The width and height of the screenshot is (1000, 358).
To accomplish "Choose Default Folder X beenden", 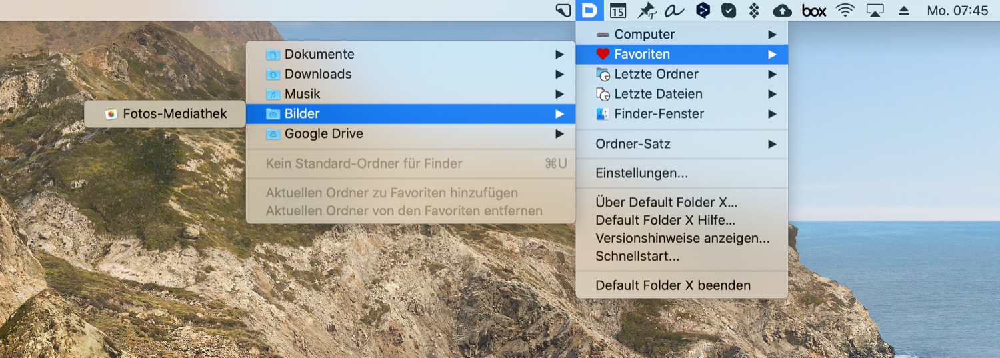I will click(x=673, y=285).
